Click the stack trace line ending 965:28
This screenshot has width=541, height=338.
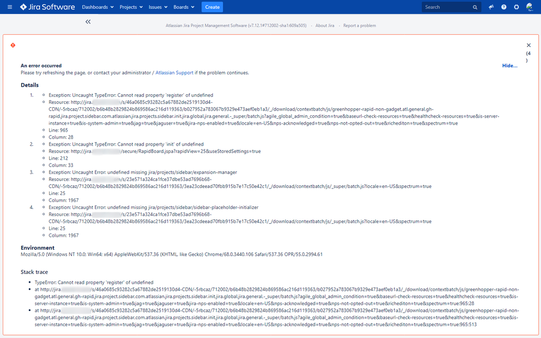(x=277, y=296)
